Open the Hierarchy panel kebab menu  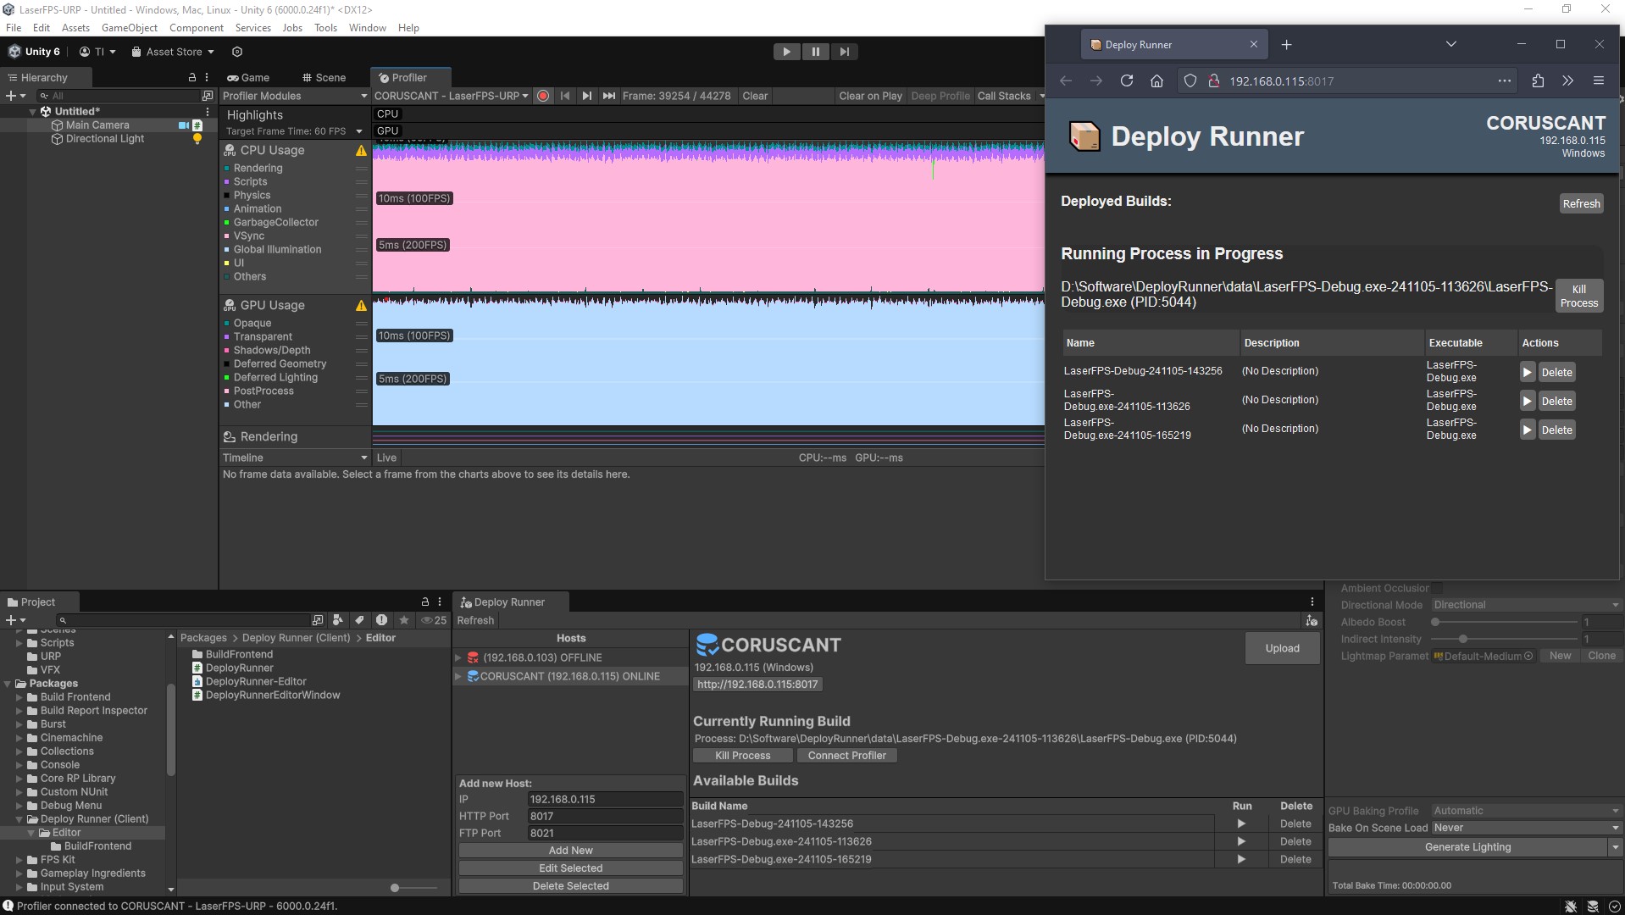click(x=208, y=77)
